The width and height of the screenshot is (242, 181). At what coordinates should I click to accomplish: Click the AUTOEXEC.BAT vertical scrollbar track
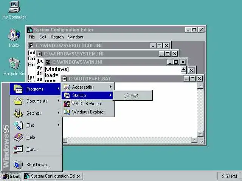[200, 110]
